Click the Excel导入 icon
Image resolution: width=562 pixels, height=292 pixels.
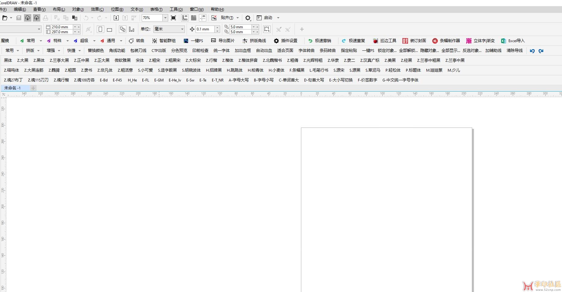[x=503, y=41]
